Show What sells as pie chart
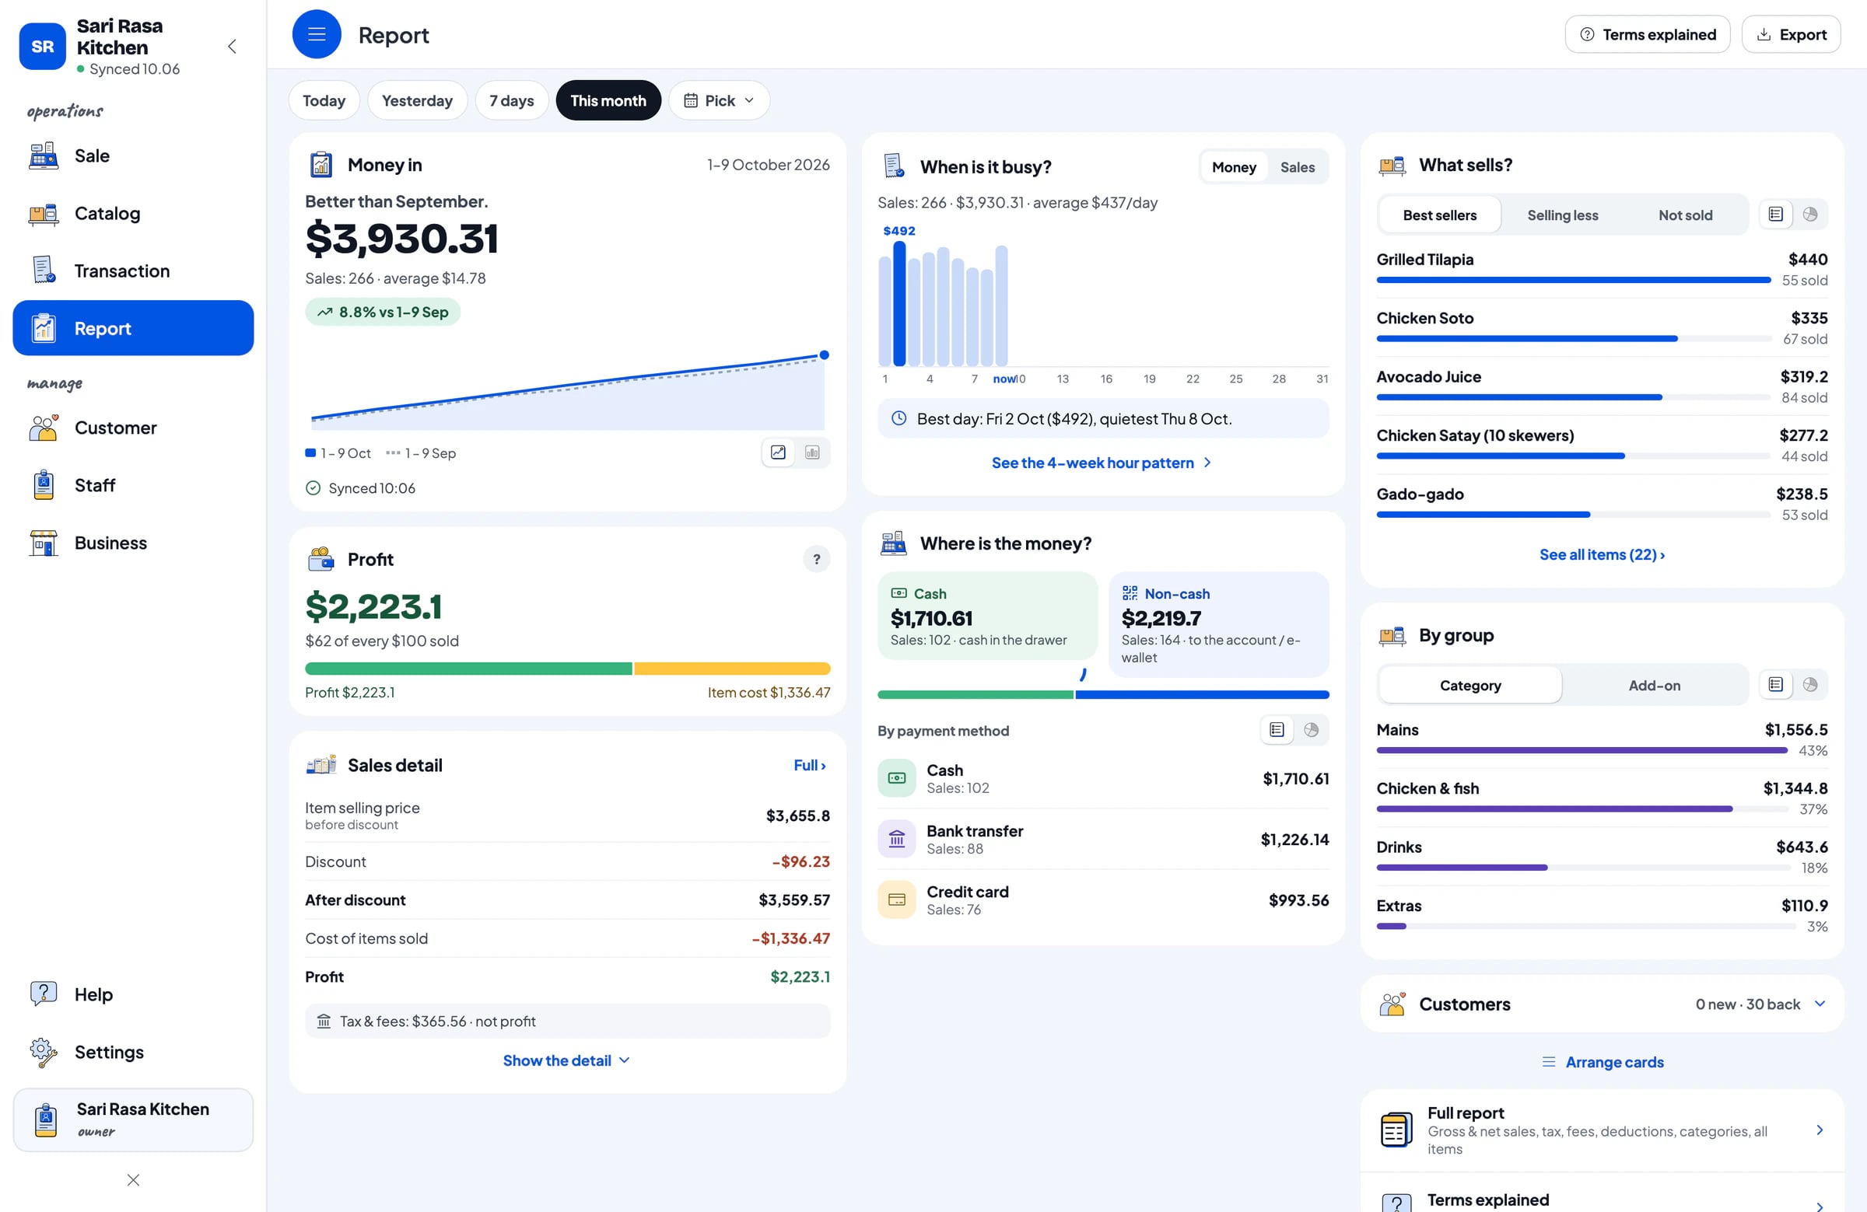 click(x=1810, y=214)
